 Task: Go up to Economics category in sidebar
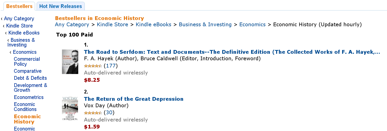pyautogui.click(x=25, y=52)
